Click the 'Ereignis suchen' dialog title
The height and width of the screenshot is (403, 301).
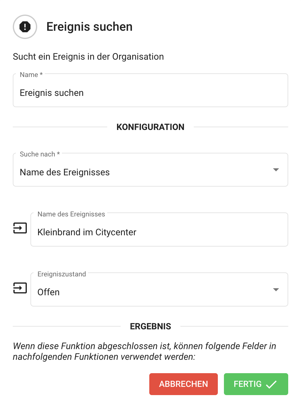point(90,27)
